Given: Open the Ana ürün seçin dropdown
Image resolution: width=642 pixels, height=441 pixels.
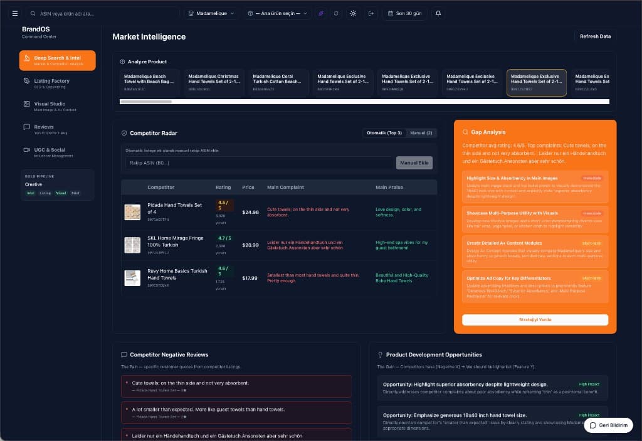Looking at the screenshot, I should click(278, 14).
